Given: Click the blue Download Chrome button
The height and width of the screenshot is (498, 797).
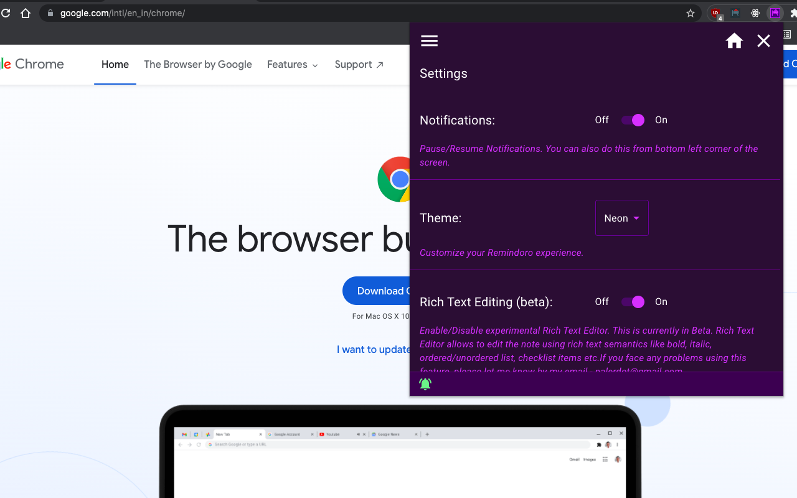Looking at the screenshot, I should pos(376,291).
